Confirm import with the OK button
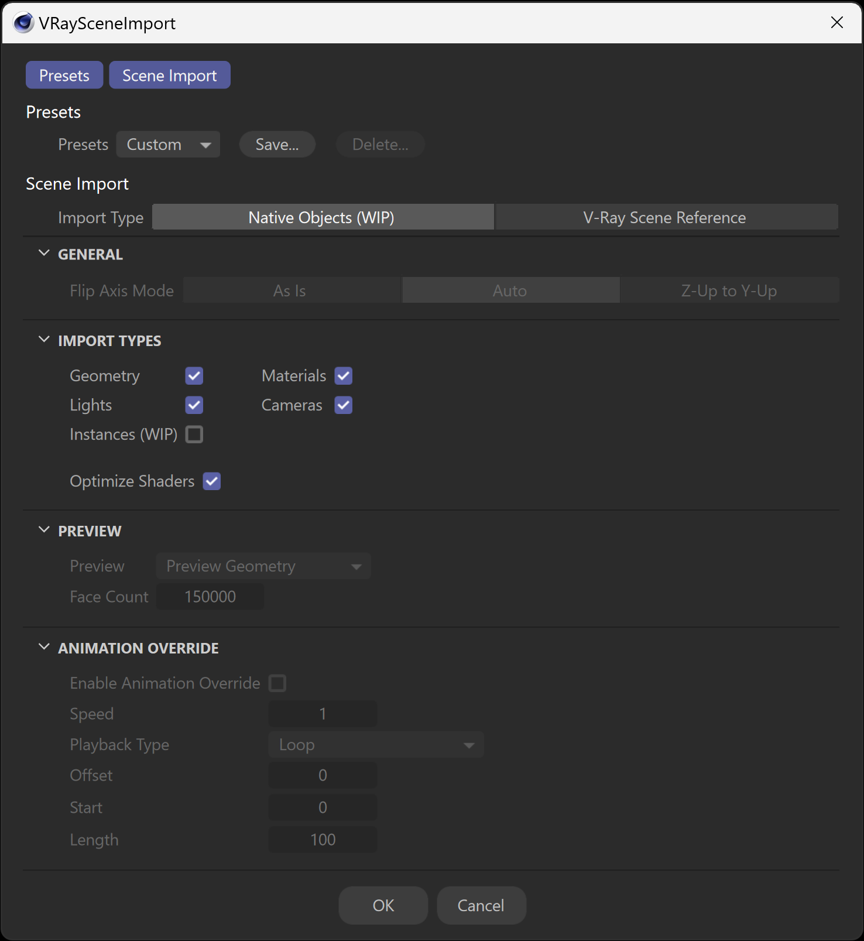The width and height of the screenshot is (864, 941). click(x=383, y=905)
